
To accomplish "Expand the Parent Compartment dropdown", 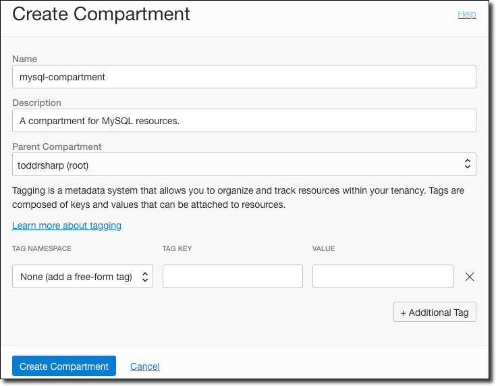I will pyautogui.click(x=244, y=165).
